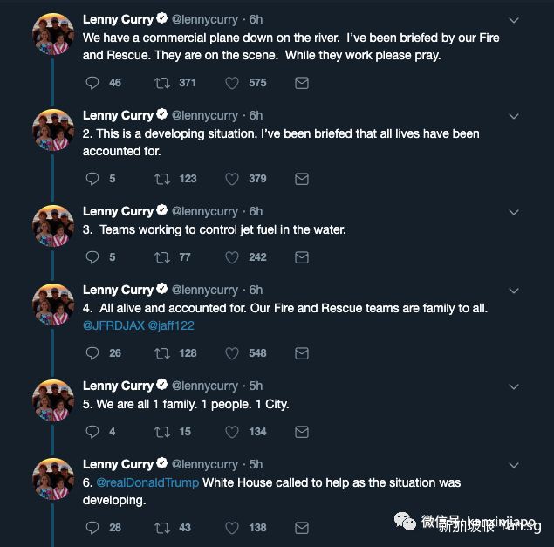This screenshot has height=547, width=554.
Task: Share the White House tweet by message
Action: click(x=302, y=528)
